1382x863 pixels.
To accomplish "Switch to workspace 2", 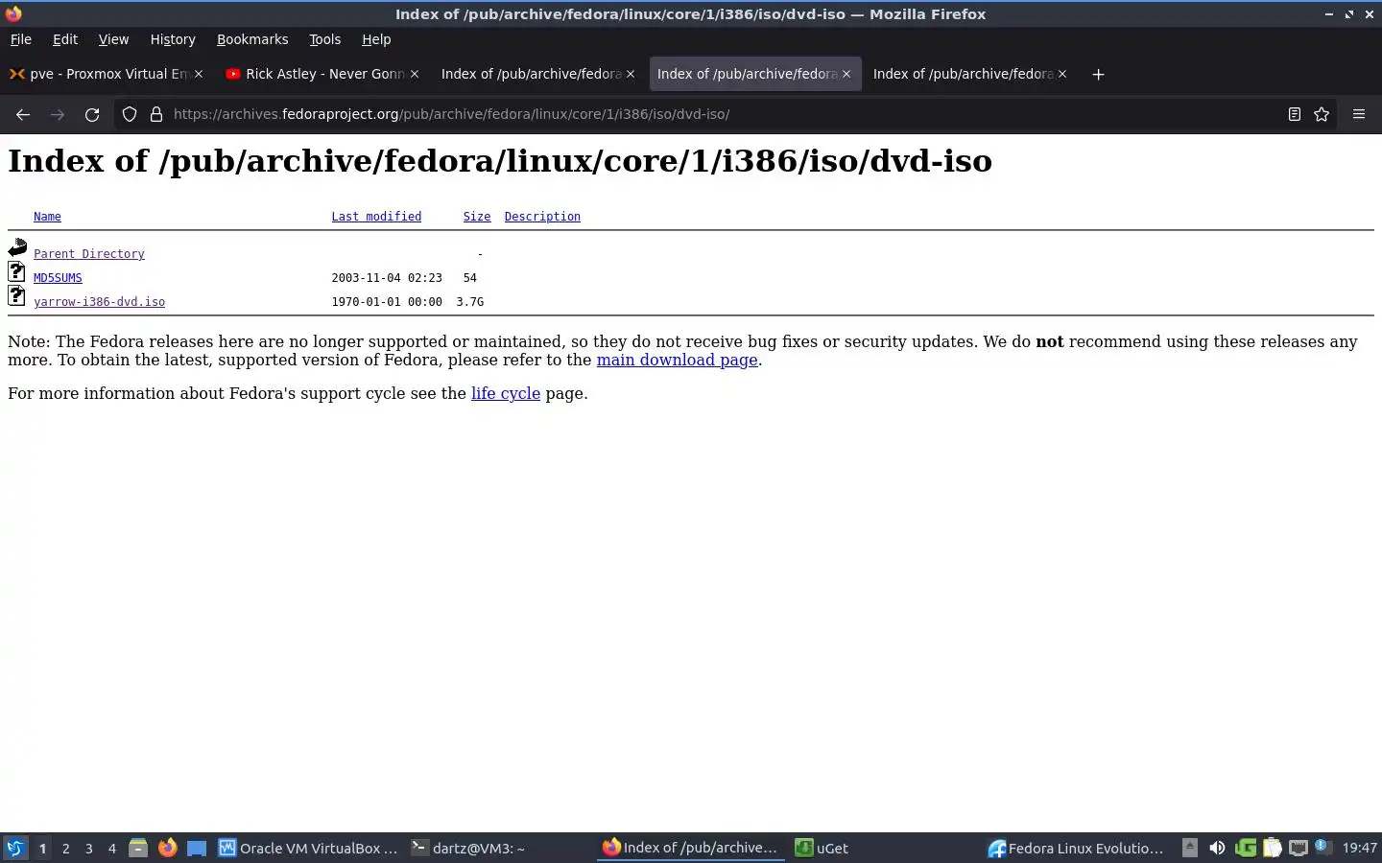I will pyautogui.click(x=65, y=848).
